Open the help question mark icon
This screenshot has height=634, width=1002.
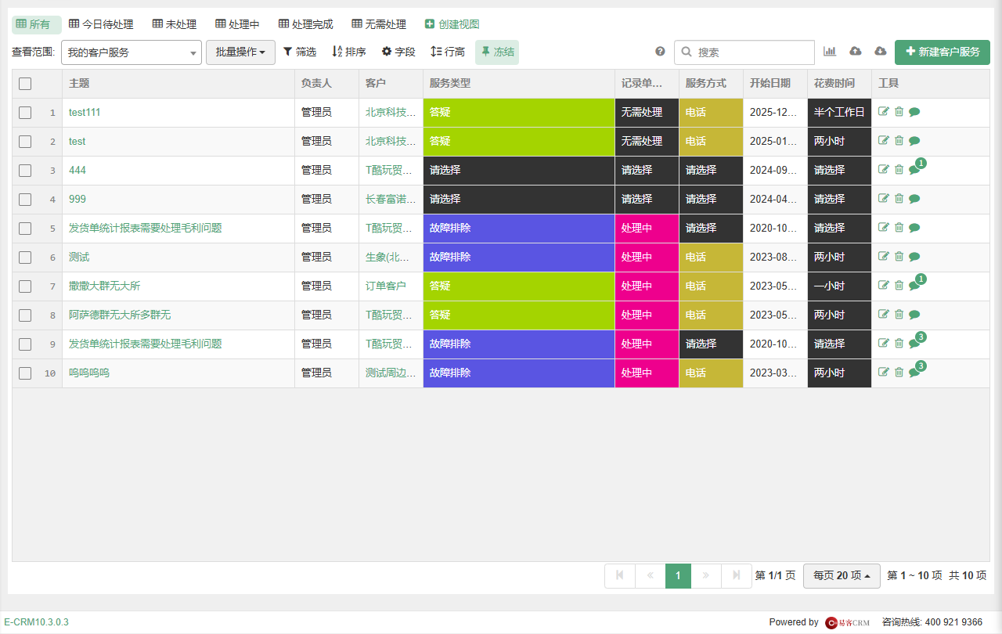point(660,52)
